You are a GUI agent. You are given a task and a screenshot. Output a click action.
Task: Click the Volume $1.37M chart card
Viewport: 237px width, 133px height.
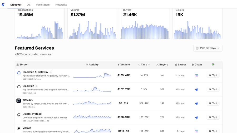(x=92, y=24)
